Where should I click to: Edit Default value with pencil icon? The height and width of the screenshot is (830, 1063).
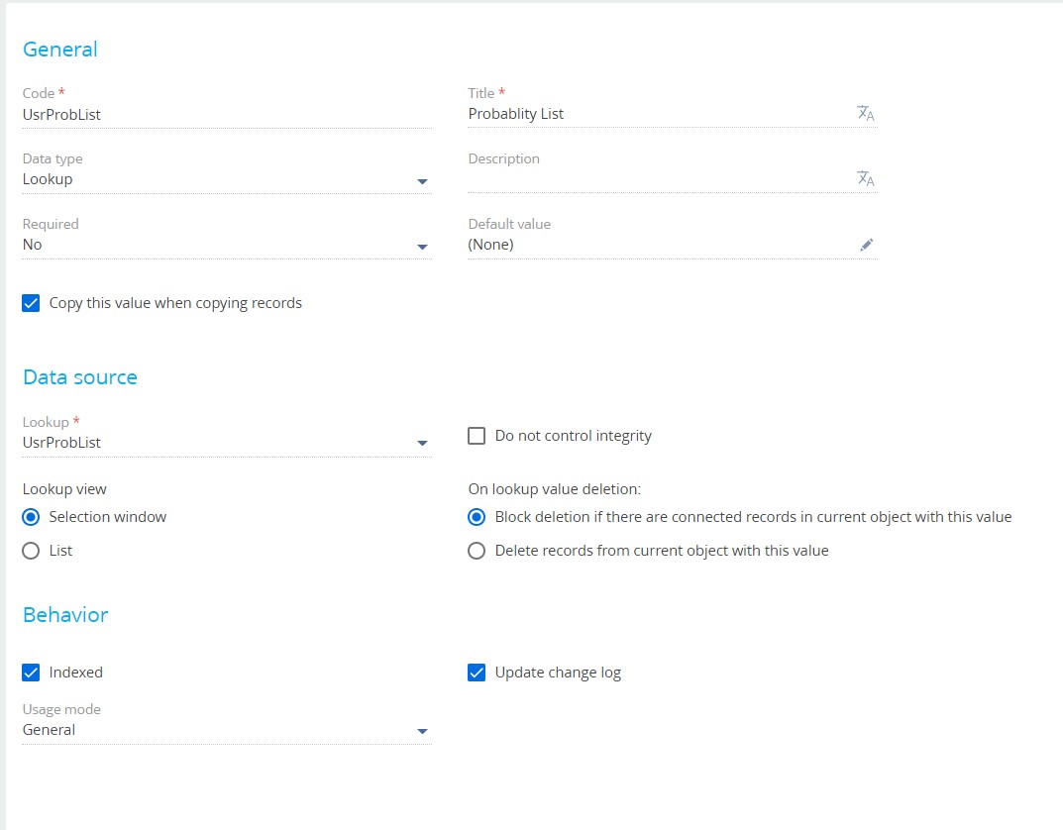click(867, 245)
